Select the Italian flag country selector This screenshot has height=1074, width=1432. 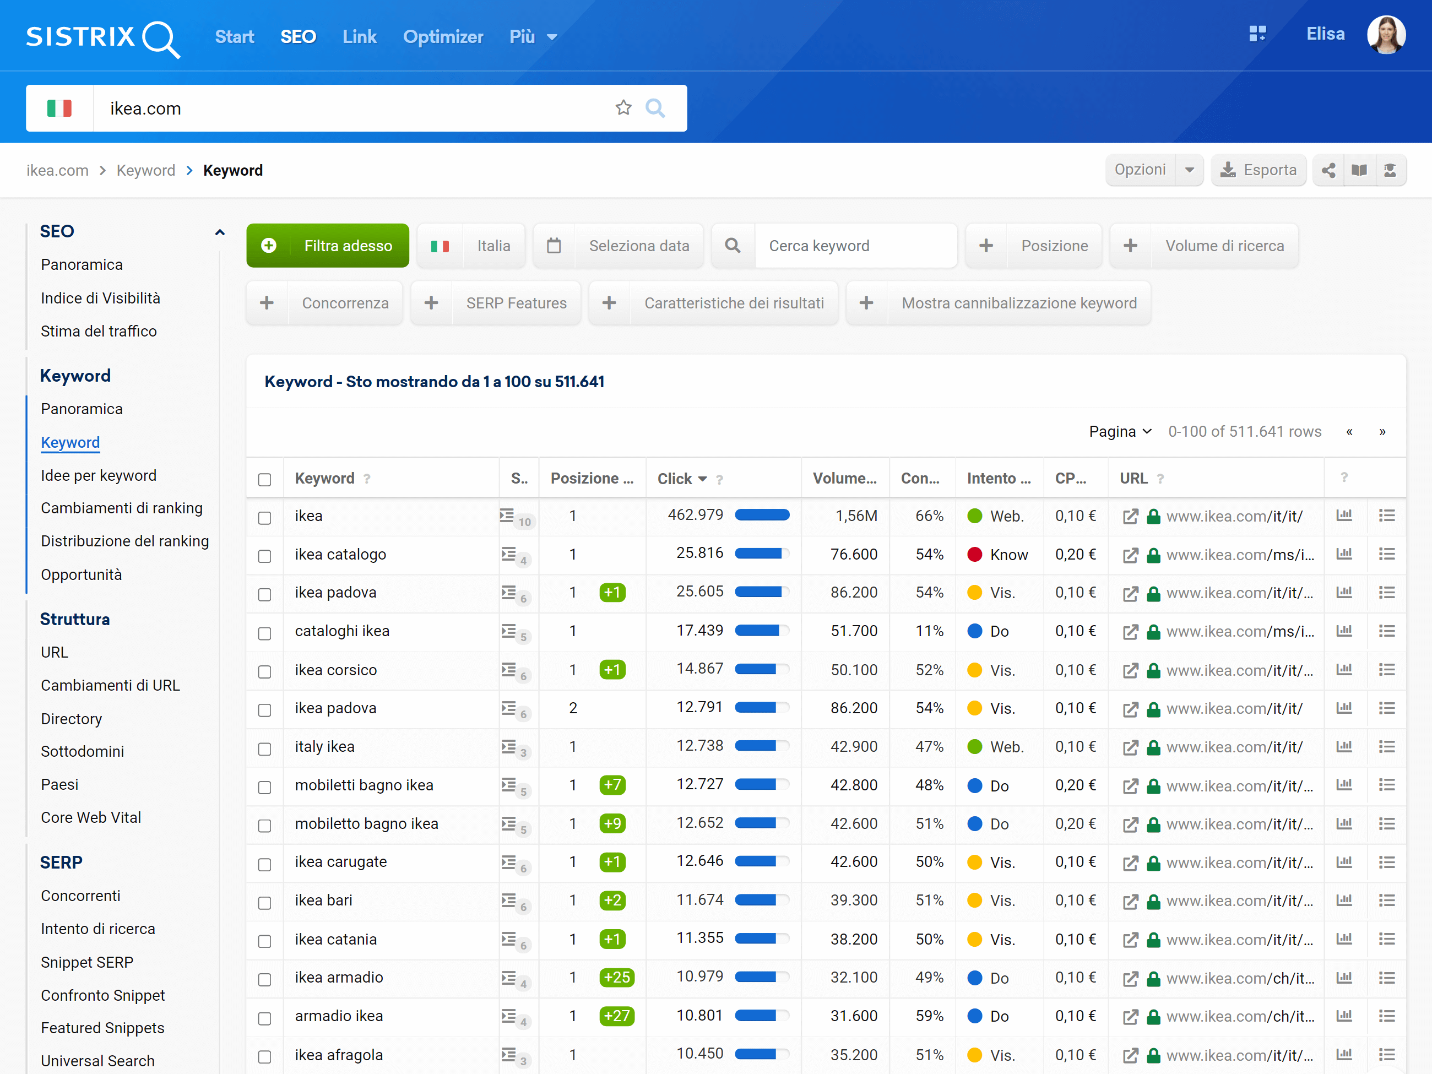[x=59, y=108]
